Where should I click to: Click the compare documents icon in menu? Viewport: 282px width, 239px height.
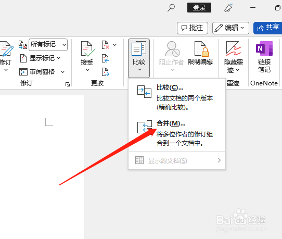(x=144, y=92)
